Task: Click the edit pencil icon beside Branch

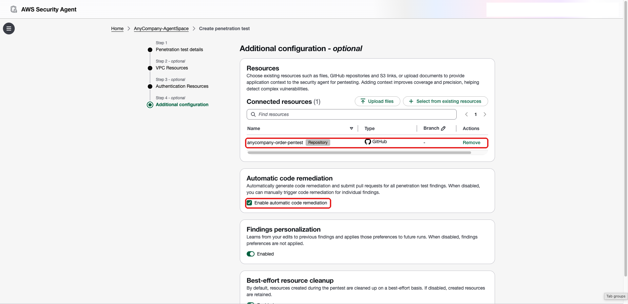Action: [443, 128]
